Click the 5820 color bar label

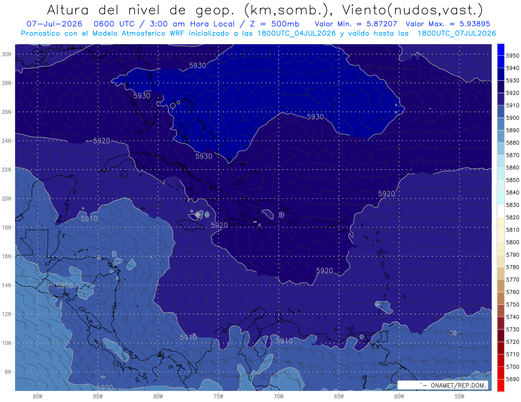pyautogui.click(x=513, y=217)
